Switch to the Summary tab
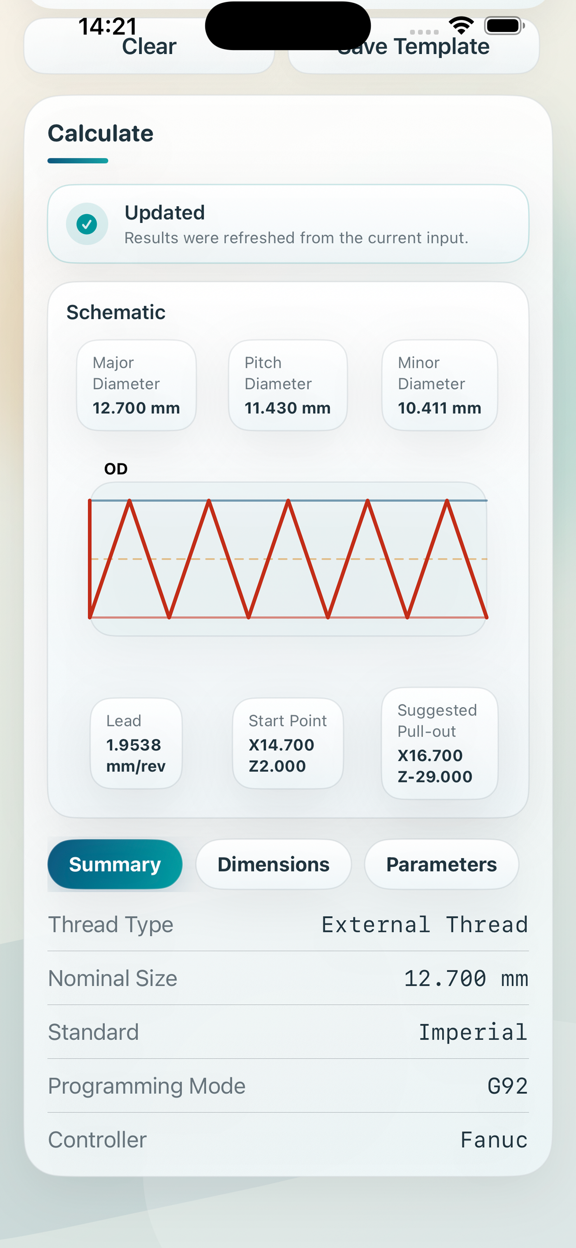 (x=115, y=864)
